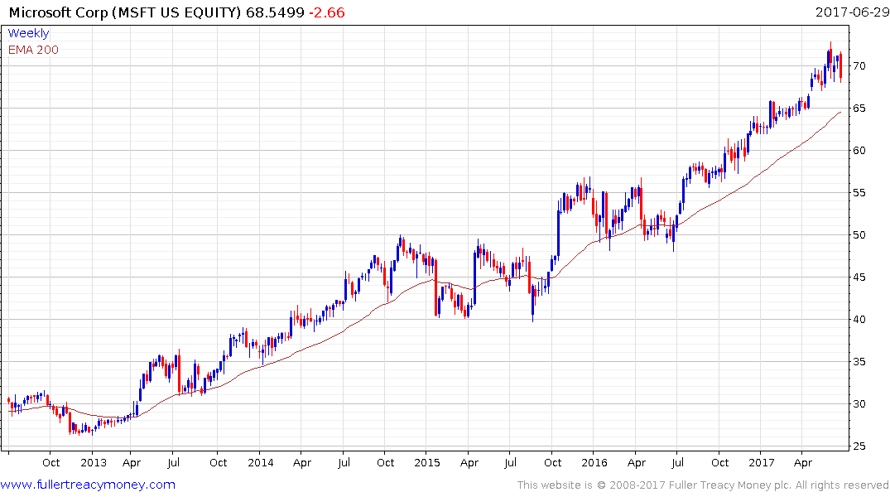The width and height of the screenshot is (890, 497).
Task: Click the 2014 x-axis year label
Action: [x=261, y=462]
